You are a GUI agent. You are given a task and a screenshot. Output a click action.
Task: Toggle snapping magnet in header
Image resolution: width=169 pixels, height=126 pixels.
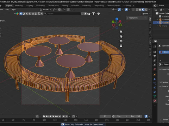click(x=60, y=10)
